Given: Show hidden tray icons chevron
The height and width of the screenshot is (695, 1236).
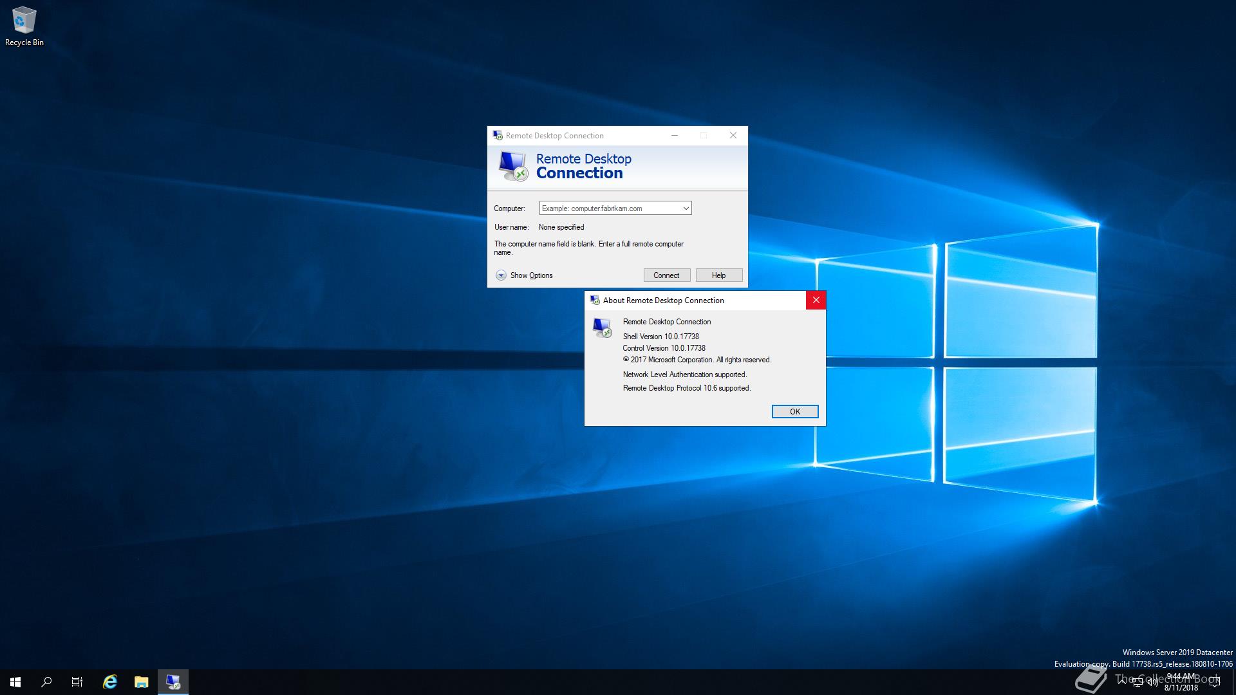Looking at the screenshot, I should [1122, 683].
